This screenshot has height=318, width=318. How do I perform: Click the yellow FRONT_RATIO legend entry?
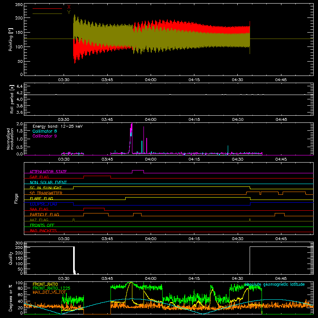[x=45, y=284]
